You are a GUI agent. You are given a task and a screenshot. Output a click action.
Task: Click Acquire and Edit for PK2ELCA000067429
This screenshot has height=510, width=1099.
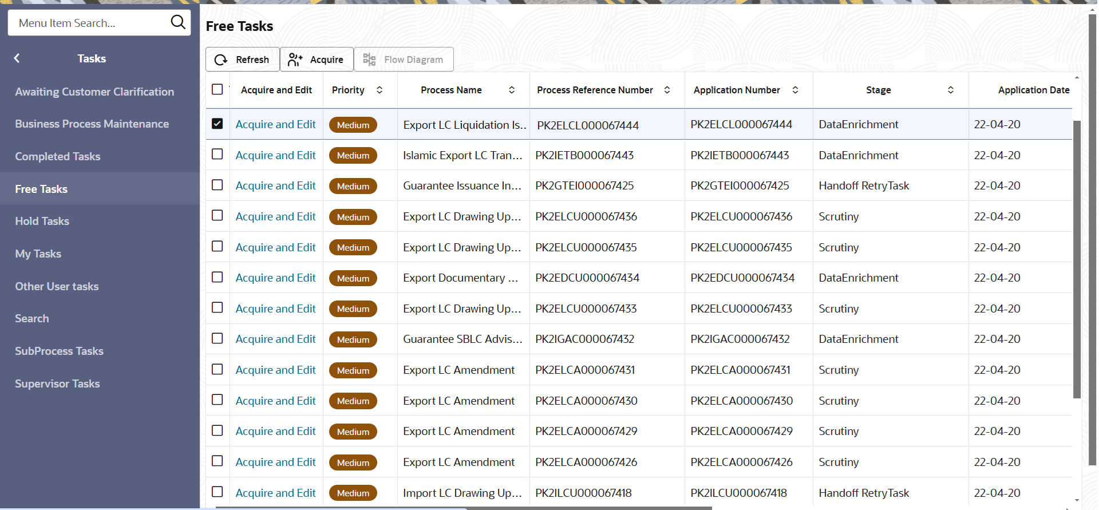point(275,431)
